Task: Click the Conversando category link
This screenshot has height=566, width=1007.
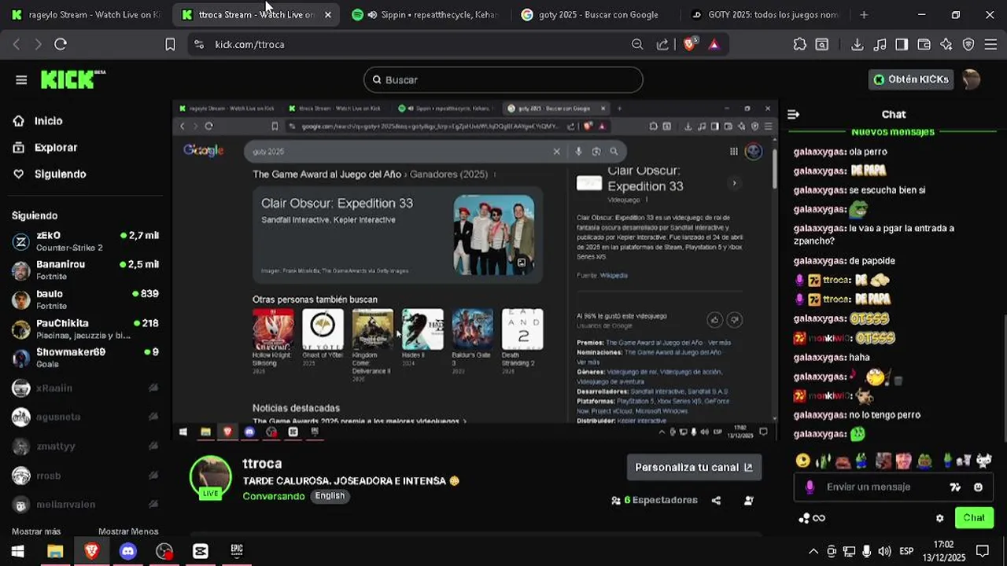Action: (273, 496)
